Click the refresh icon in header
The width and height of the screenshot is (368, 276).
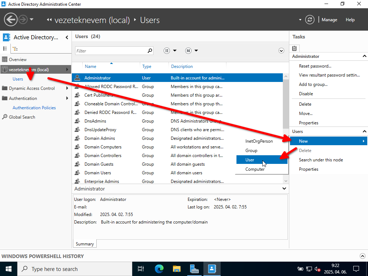[310, 20]
